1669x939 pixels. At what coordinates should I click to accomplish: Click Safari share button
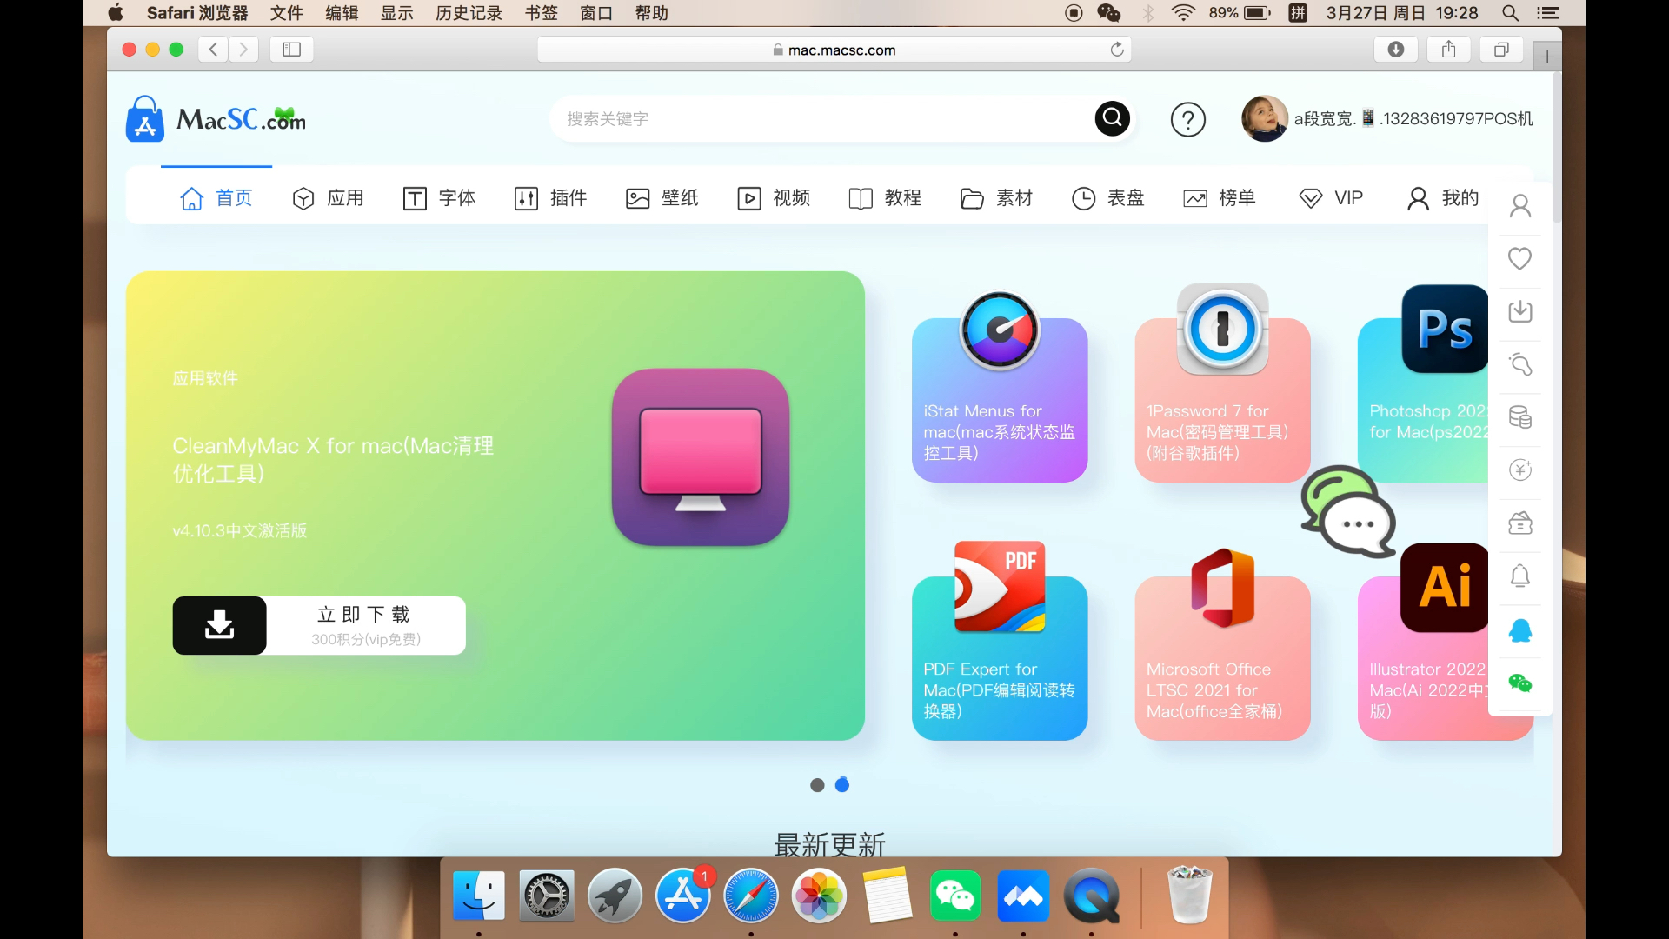point(1448,50)
